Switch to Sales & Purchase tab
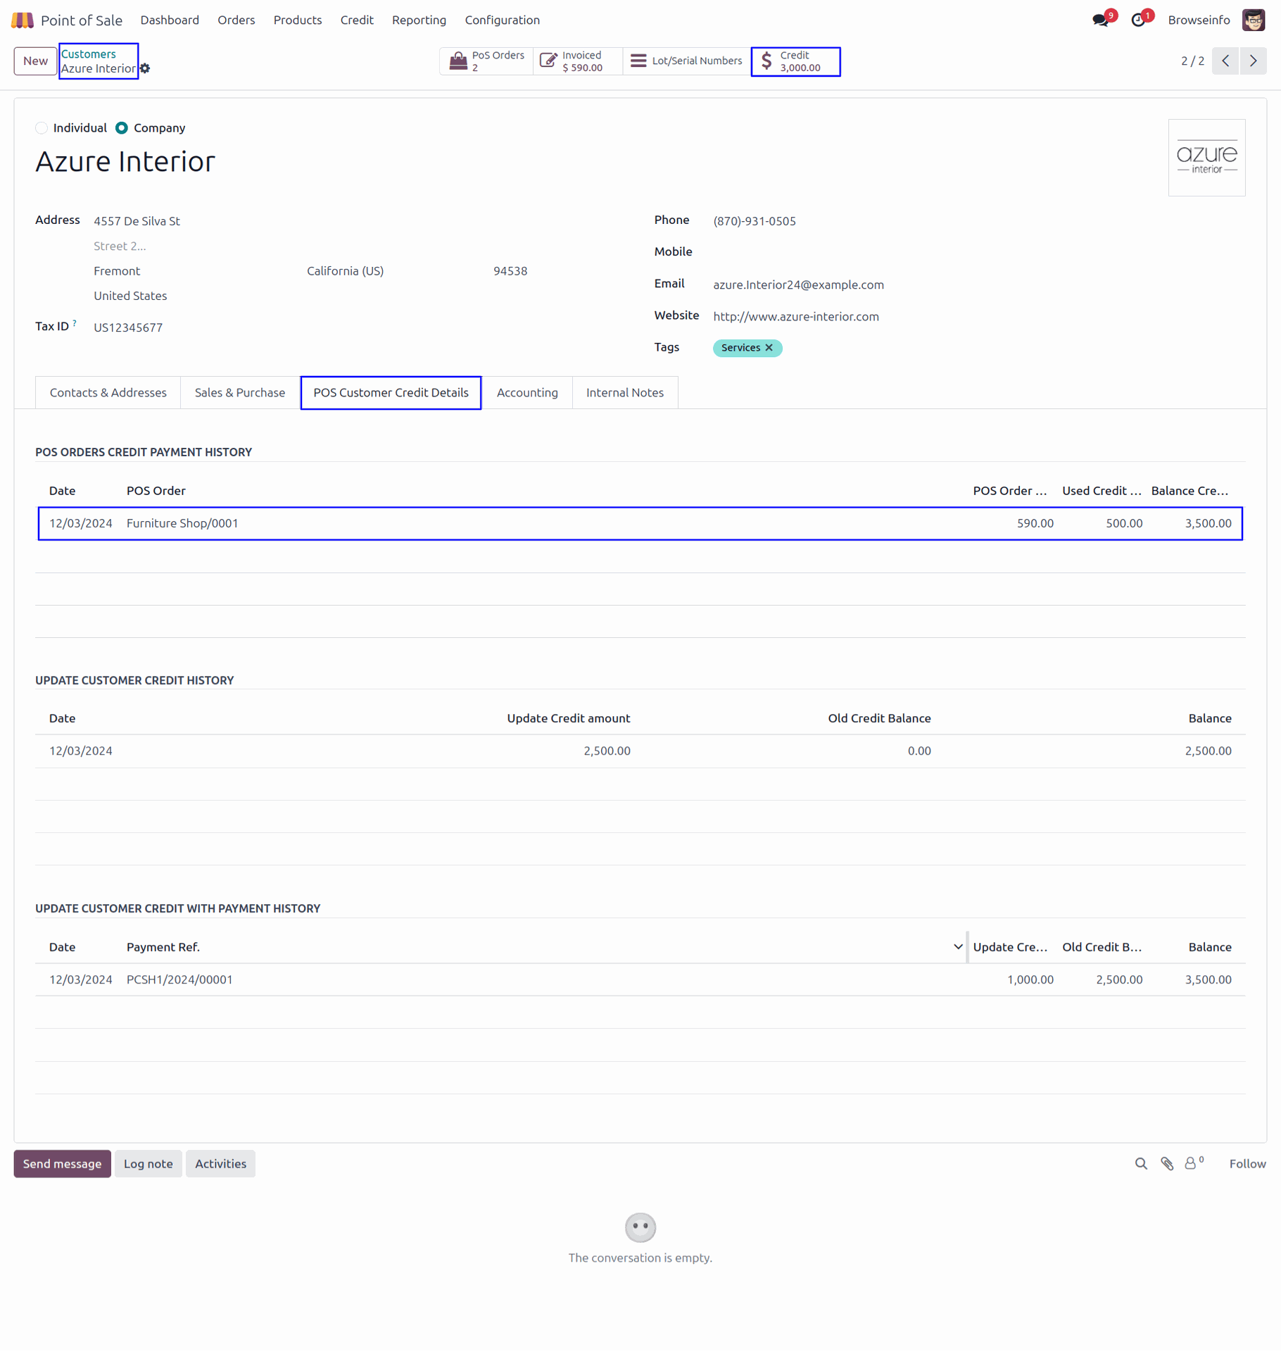 click(240, 392)
